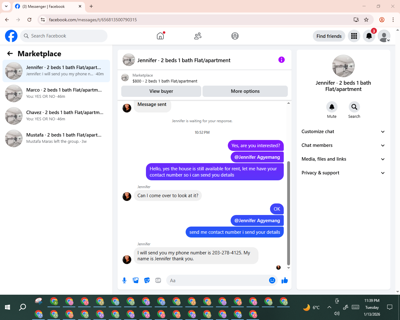Attach a file photo icon

tap(136, 280)
